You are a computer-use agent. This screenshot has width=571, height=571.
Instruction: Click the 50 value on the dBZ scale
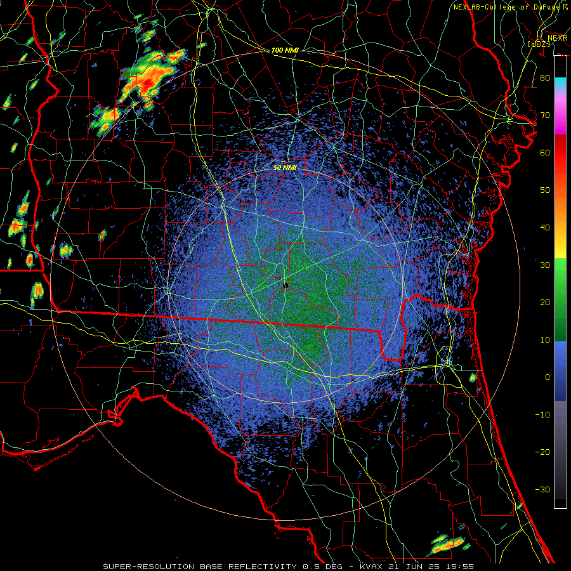pyautogui.click(x=545, y=190)
